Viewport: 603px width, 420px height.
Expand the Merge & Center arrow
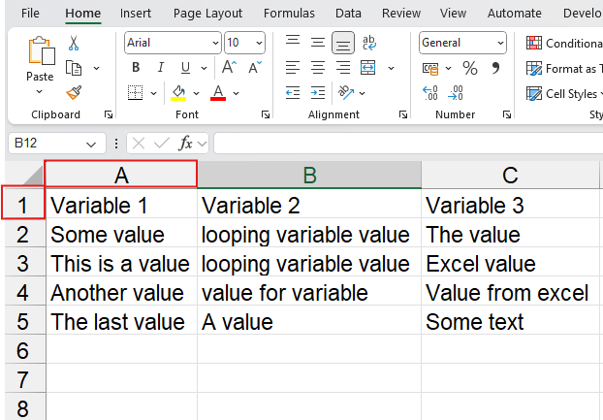tap(391, 69)
